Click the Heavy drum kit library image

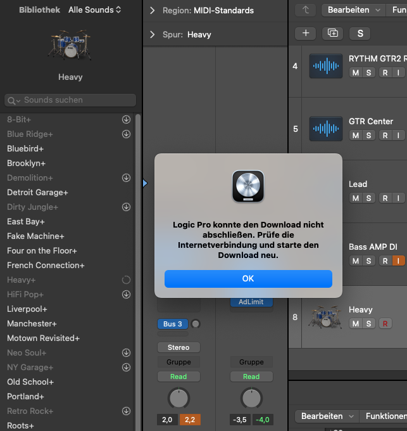point(70,45)
